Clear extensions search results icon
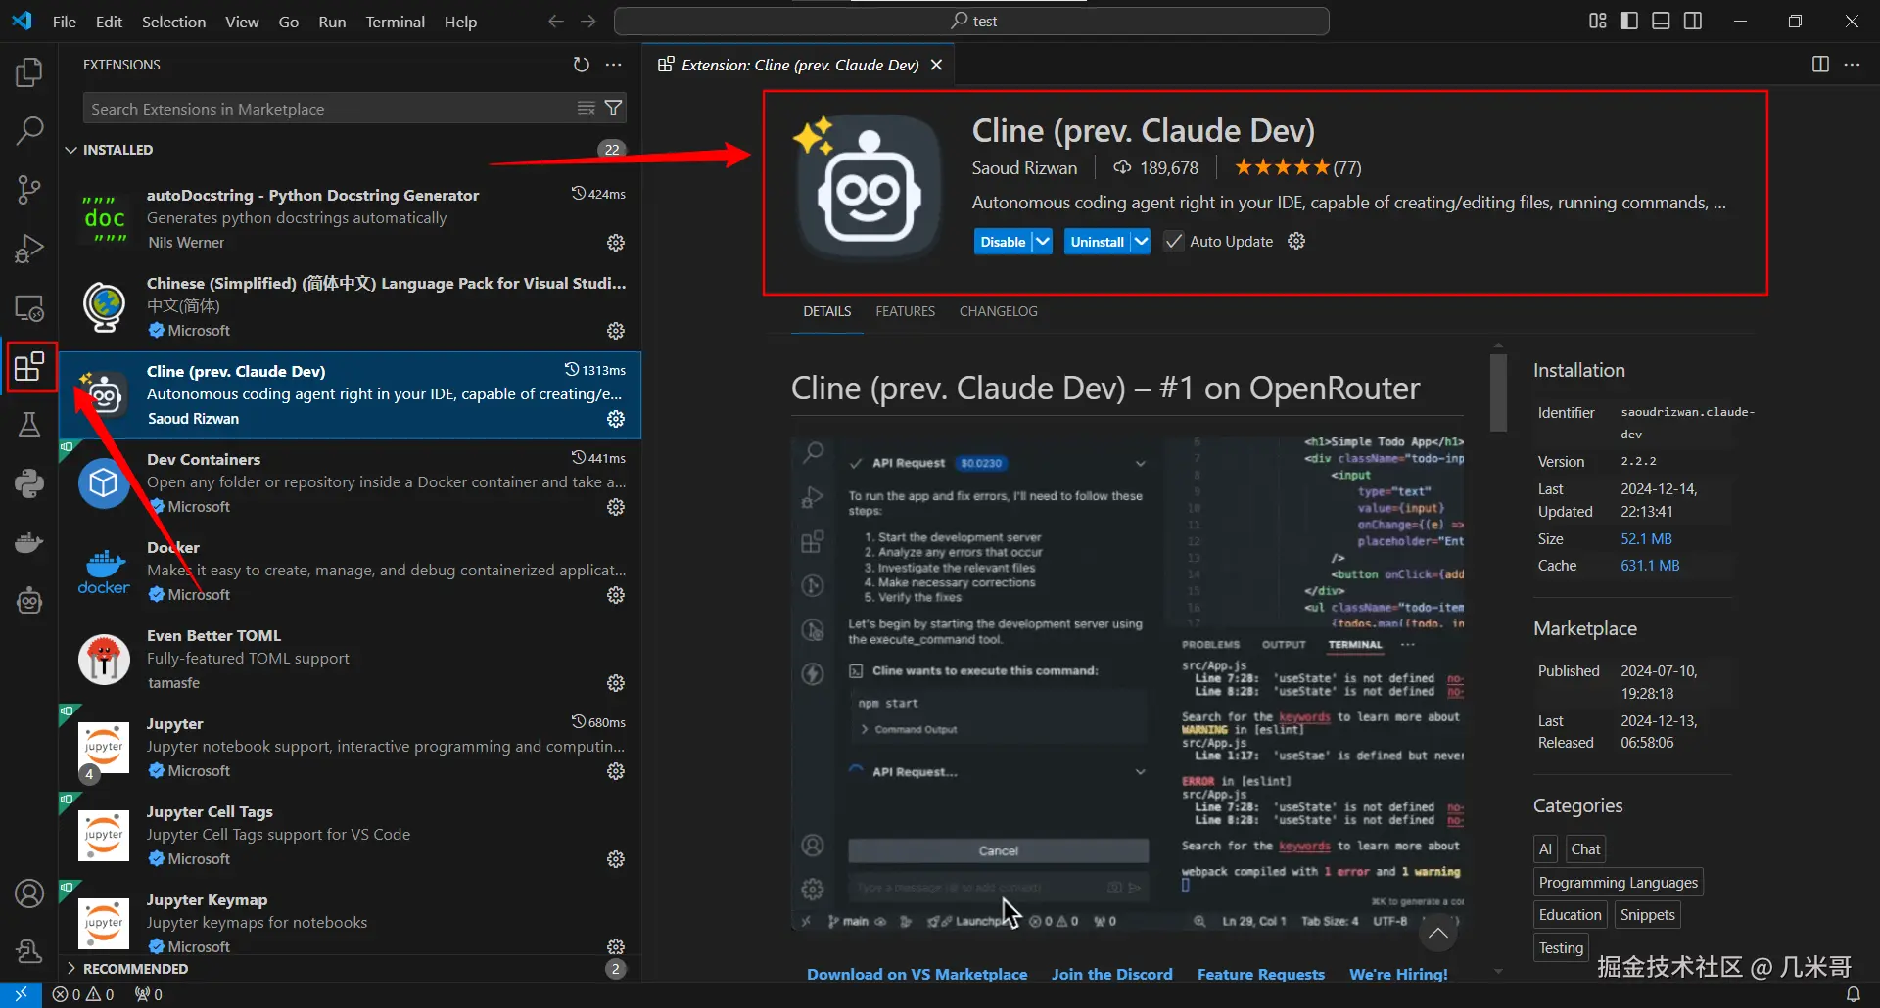 point(586,108)
